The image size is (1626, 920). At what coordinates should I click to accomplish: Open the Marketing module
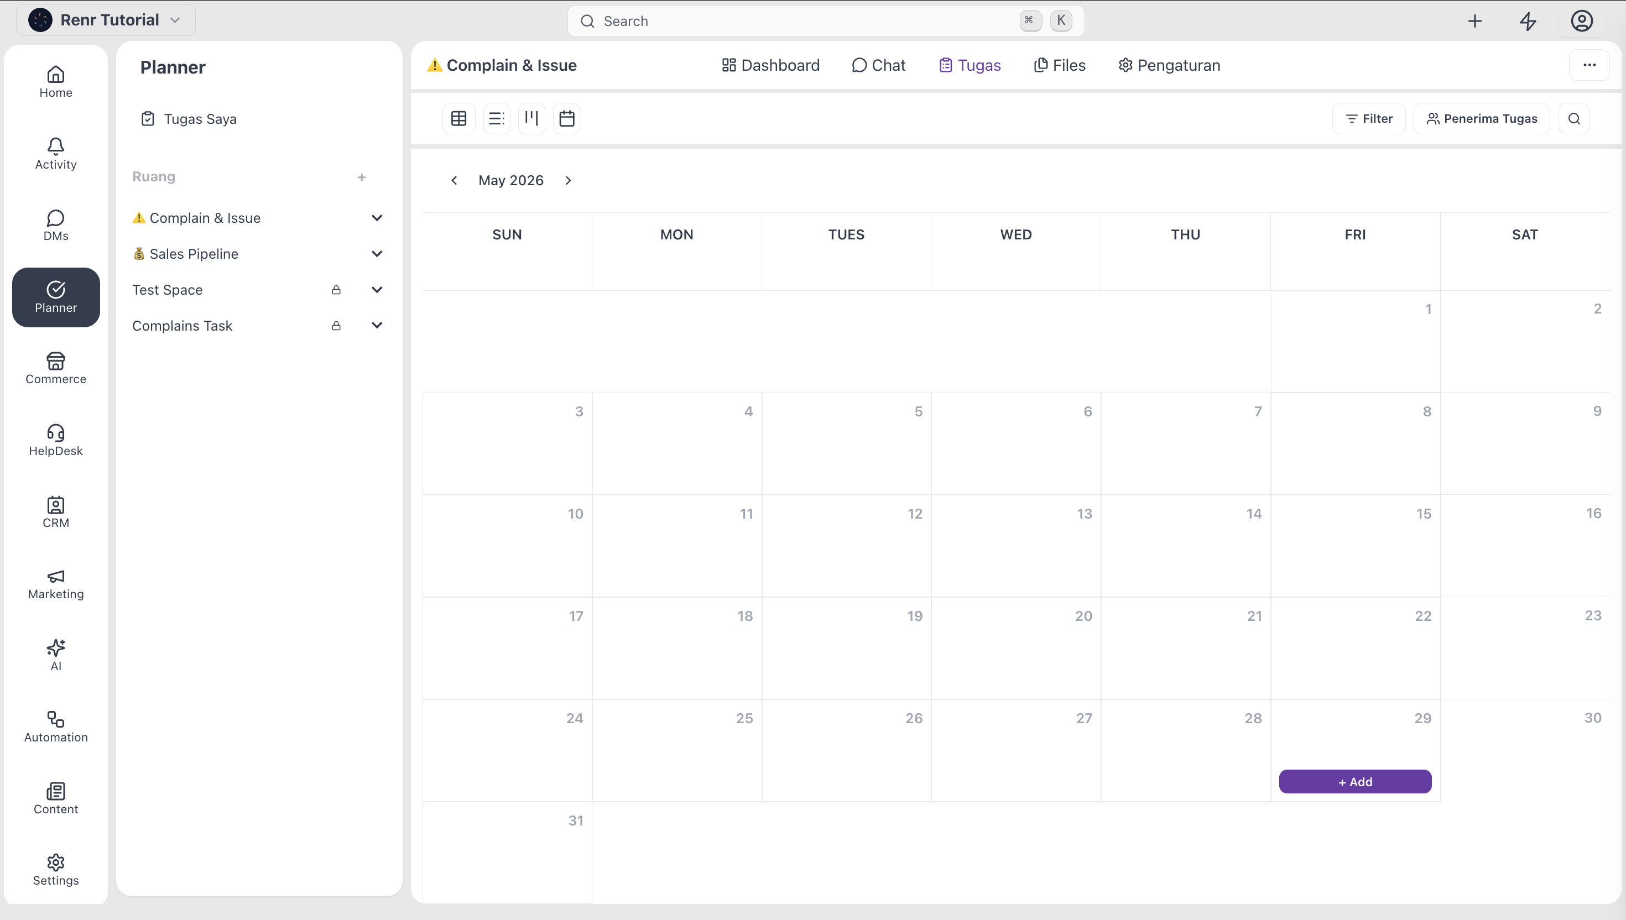pyautogui.click(x=56, y=584)
